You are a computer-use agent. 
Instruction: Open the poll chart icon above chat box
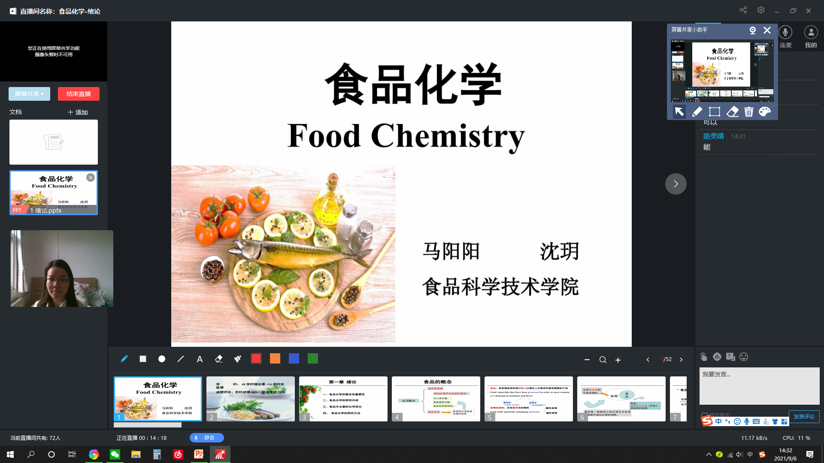tap(717, 357)
